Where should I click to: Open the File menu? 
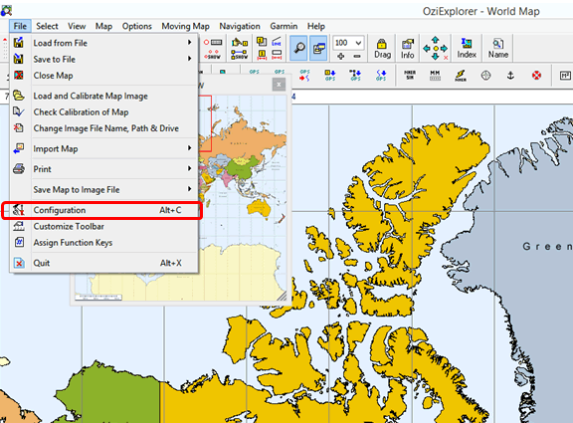point(20,26)
